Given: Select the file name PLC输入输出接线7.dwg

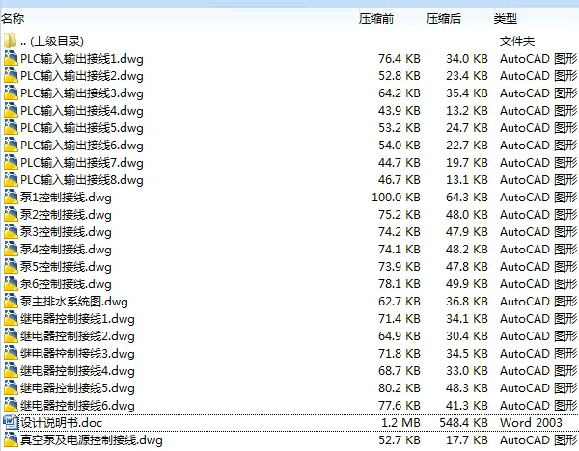Looking at the screenshot, I should click(x=82, y=163).
